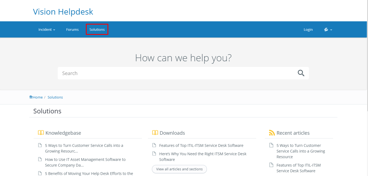The image size is (368, 176).
Task: Open the globe language selector
Action: [328, 29]
